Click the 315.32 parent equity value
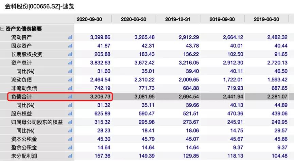Image resolution: width=294 pixels, height=161 pixels. point(102,122)
